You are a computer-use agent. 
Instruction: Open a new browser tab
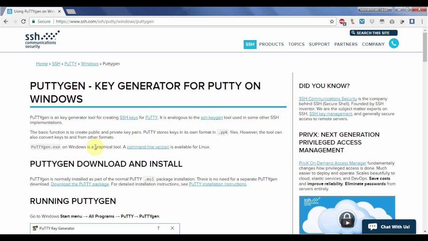click(x=71, y=11)
